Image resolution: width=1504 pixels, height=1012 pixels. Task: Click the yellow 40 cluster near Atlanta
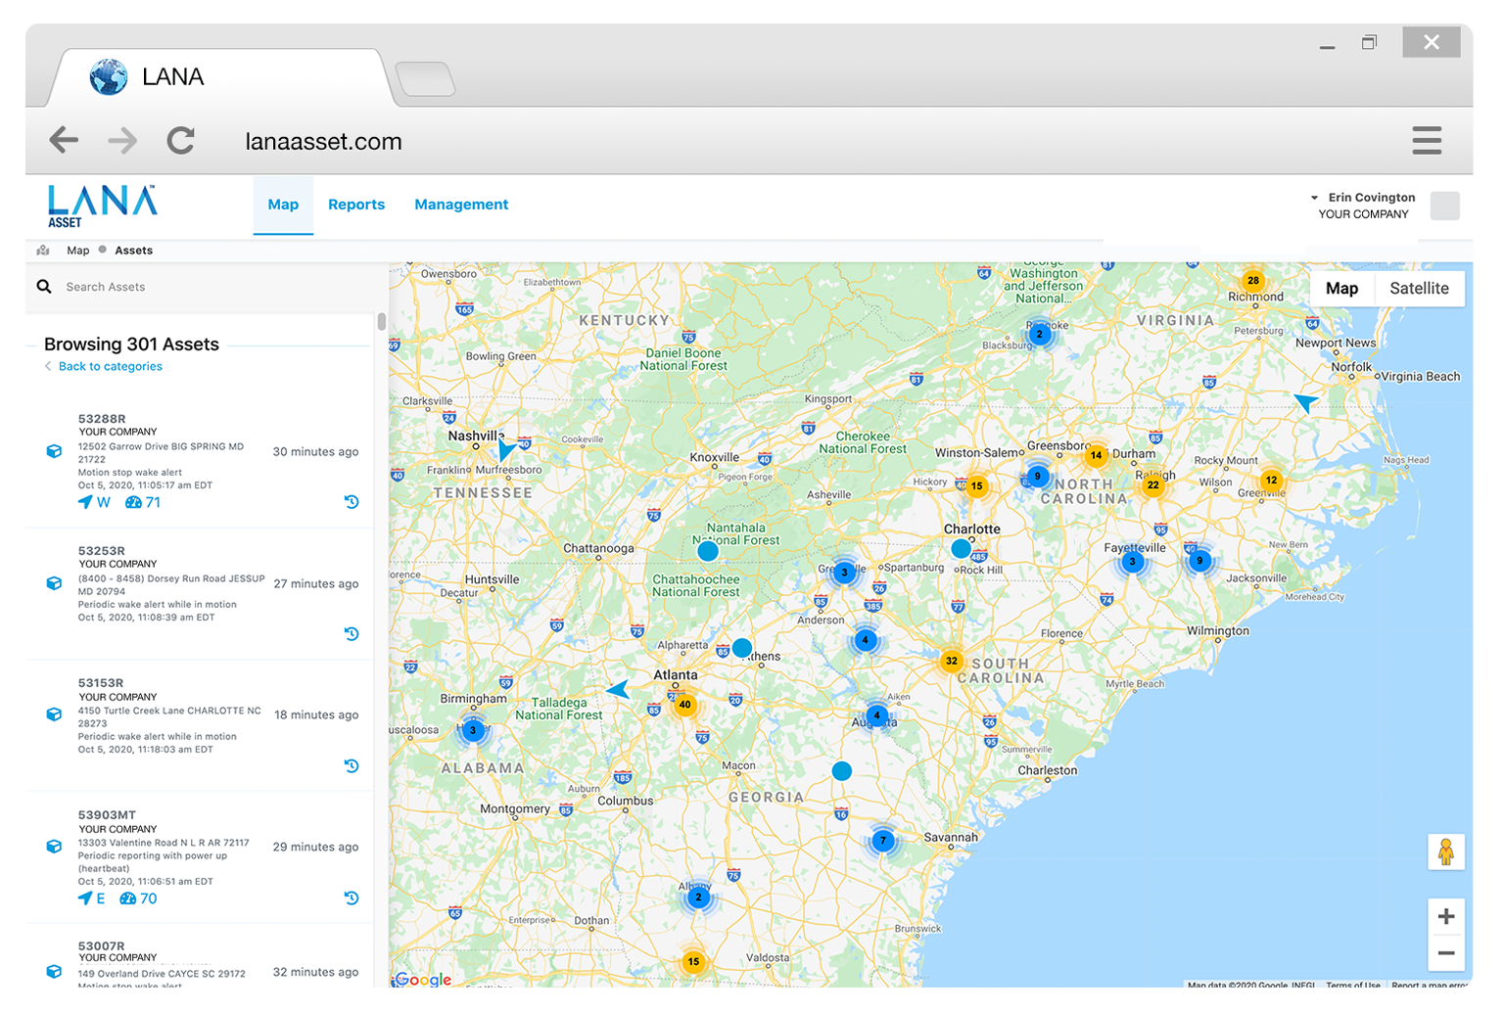684,705
